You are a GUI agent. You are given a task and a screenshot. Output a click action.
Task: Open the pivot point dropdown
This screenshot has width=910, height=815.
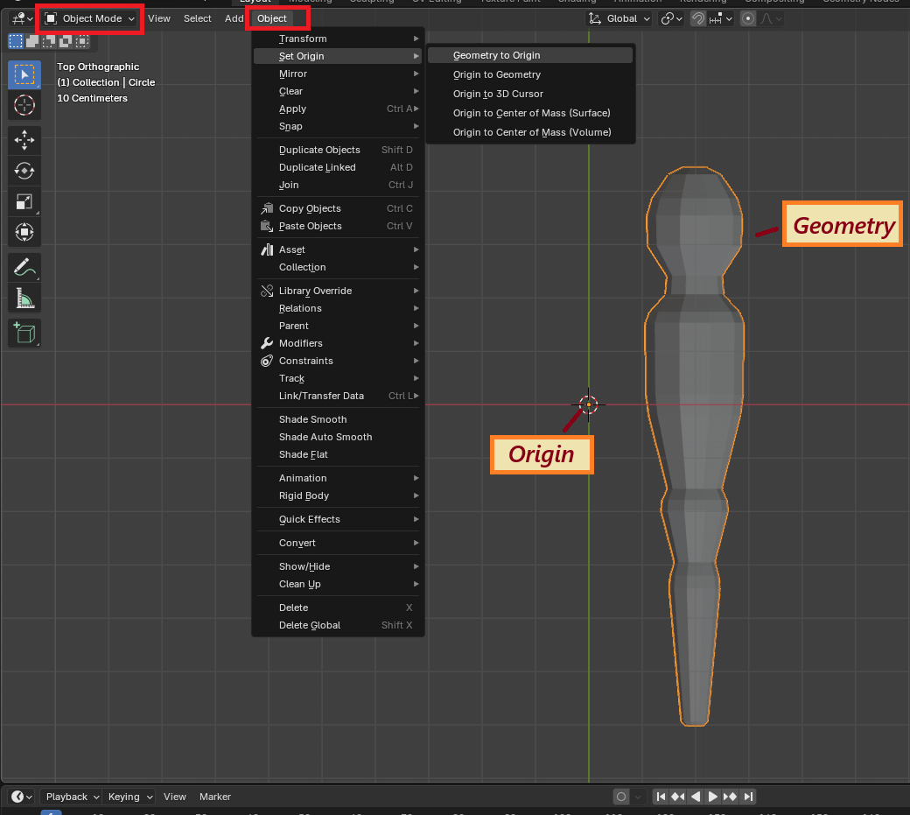coord(671,18)
